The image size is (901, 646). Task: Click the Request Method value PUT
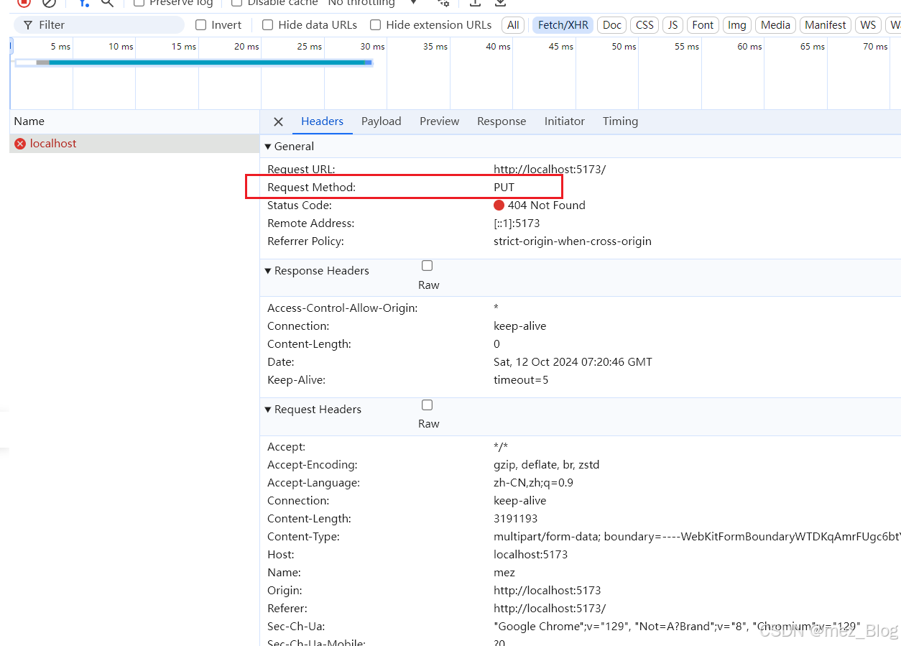pyautogui.click(x=504, y=188)
